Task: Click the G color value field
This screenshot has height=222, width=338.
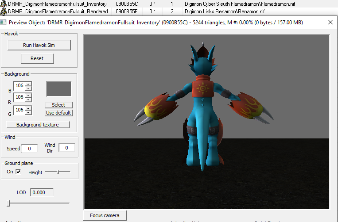Action: (x=19, y=110)
